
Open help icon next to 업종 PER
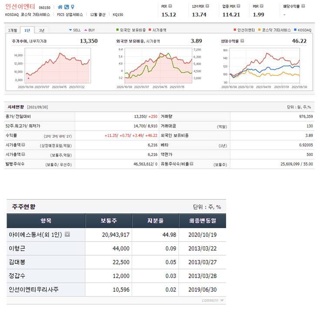click(x=238, y=6)
